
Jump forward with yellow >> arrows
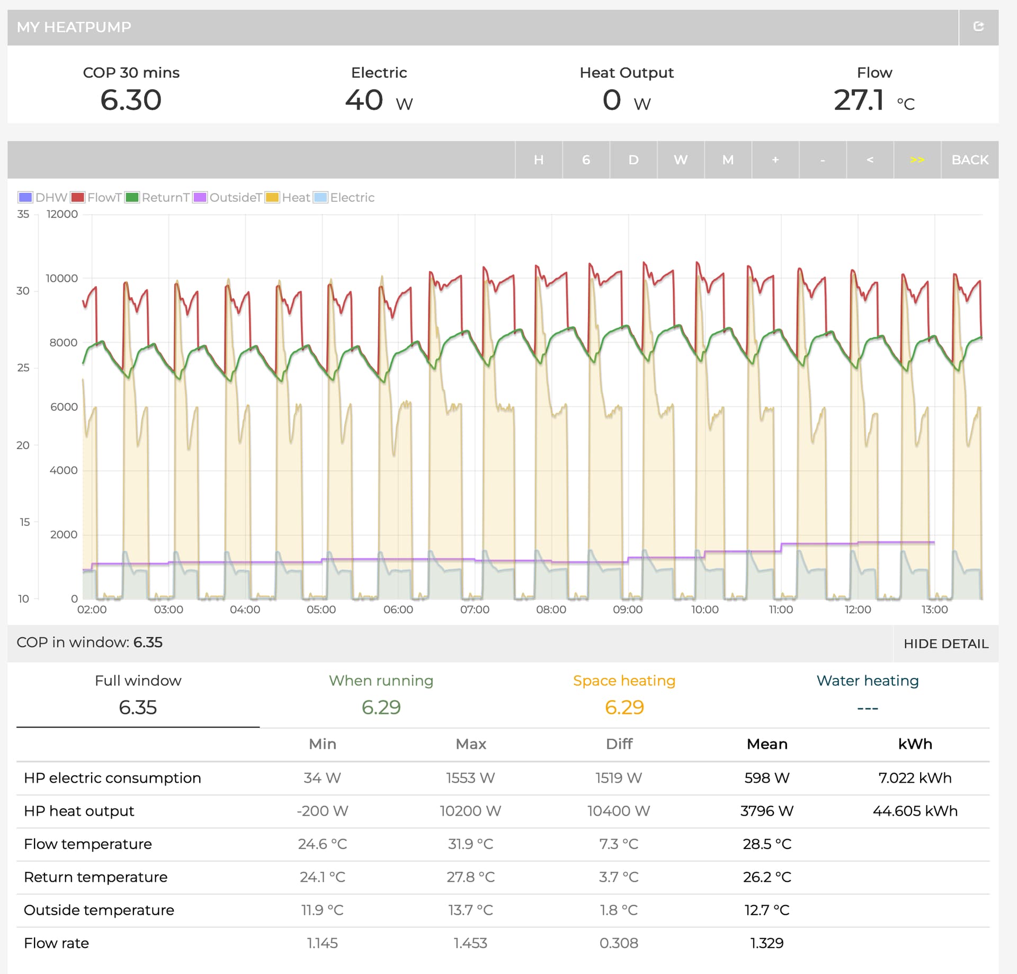917,160
